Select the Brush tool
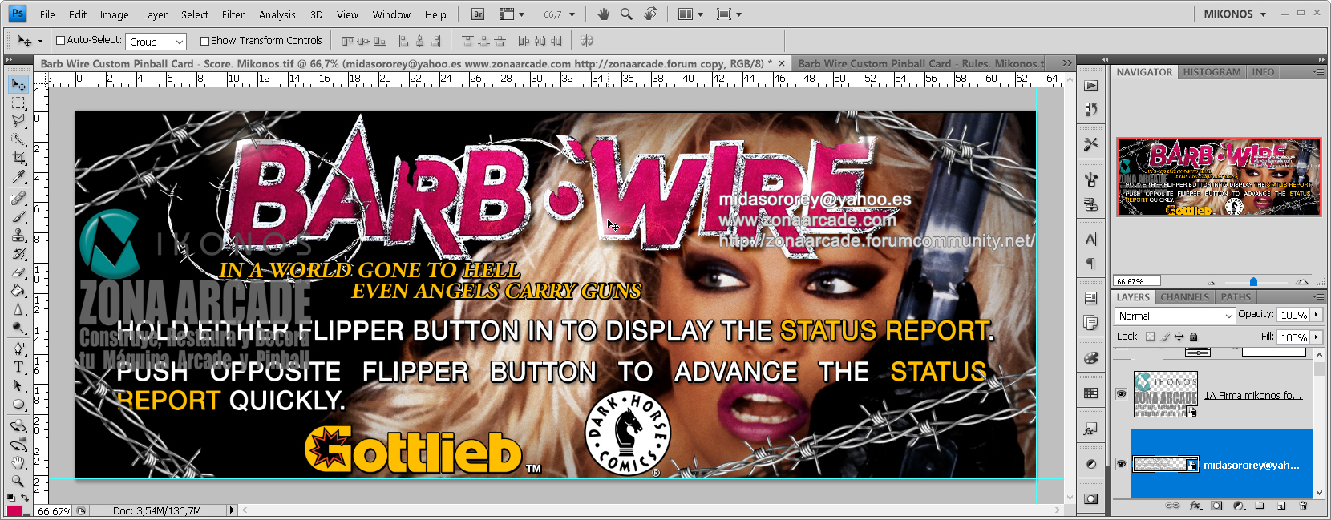This screenshot has height=520, width=1331. (18, 216)
